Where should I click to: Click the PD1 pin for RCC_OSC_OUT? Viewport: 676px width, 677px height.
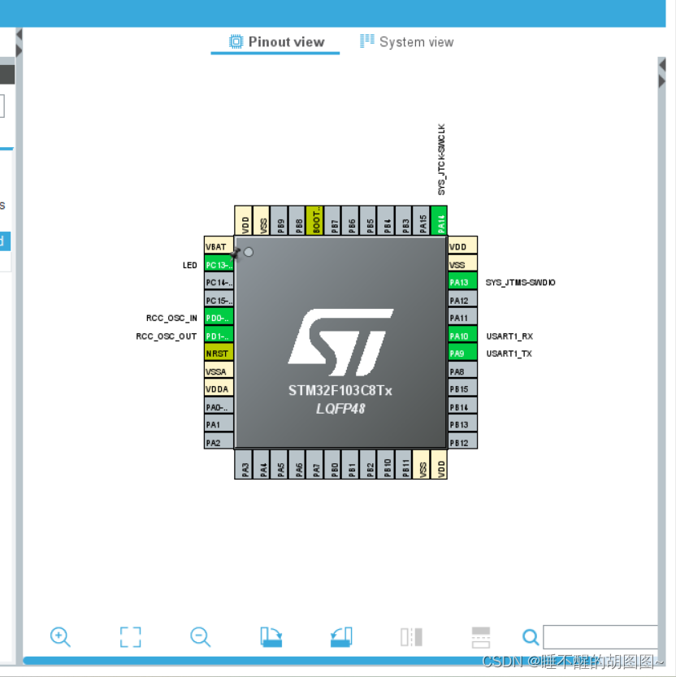pyautogui.click(x=219, y=336)
